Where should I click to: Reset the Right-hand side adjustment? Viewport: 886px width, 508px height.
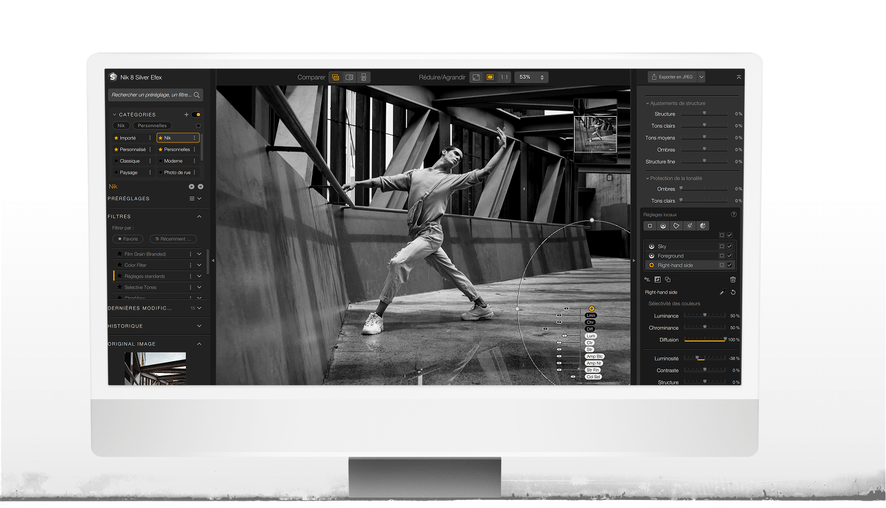tap(733, 292)
